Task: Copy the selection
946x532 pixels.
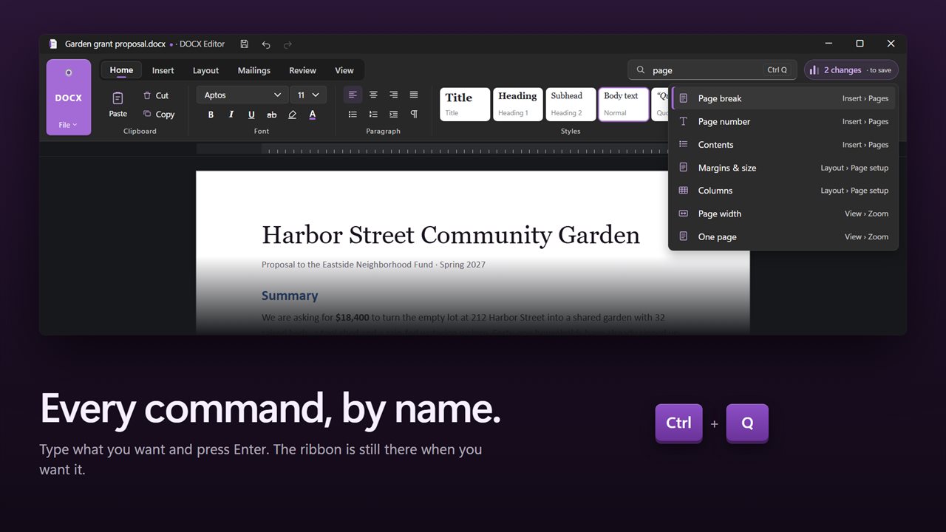Action: 159,114
